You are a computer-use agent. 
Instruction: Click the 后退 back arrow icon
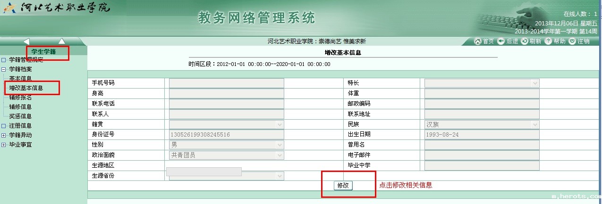501,41
